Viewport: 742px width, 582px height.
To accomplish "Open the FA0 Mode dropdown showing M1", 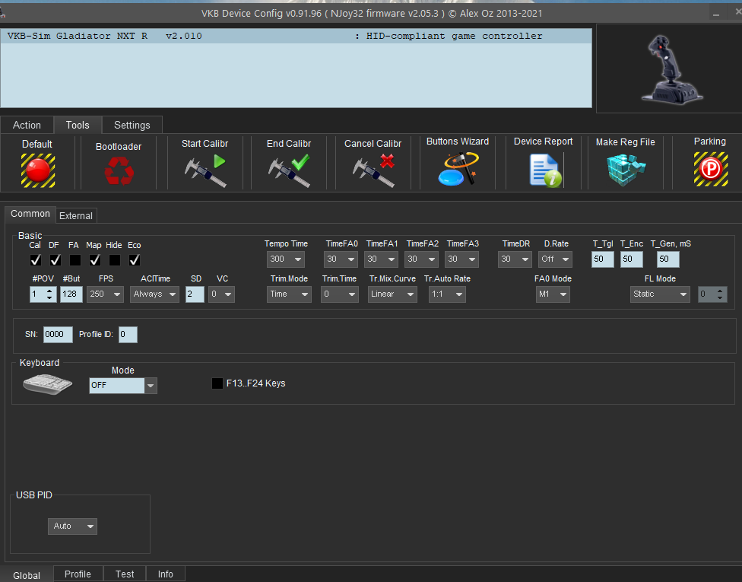I will 553,294.
